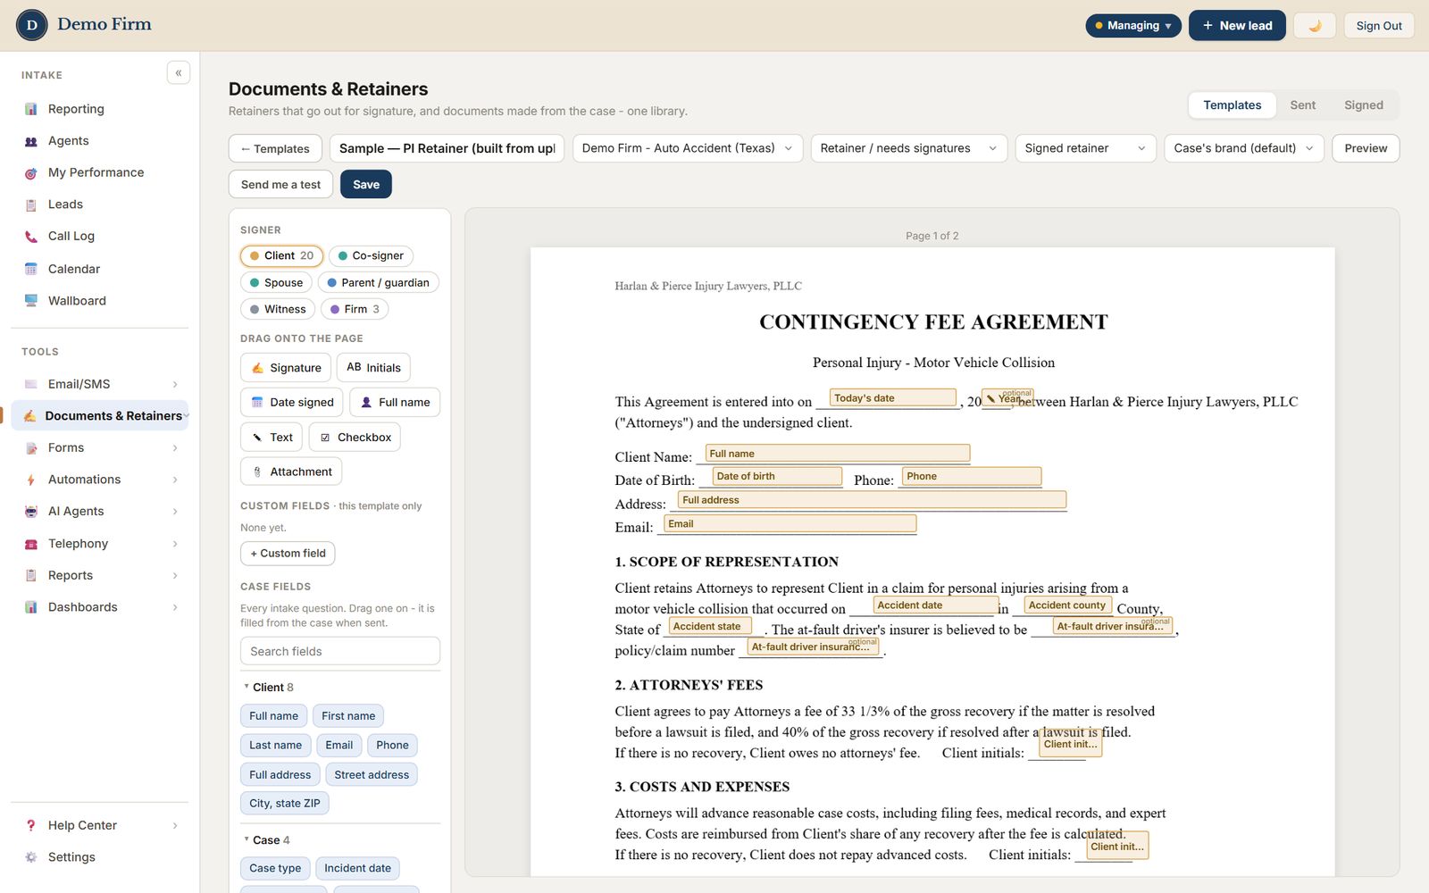Open the Retainer / needs signatures dropdown

click(909, 148)
